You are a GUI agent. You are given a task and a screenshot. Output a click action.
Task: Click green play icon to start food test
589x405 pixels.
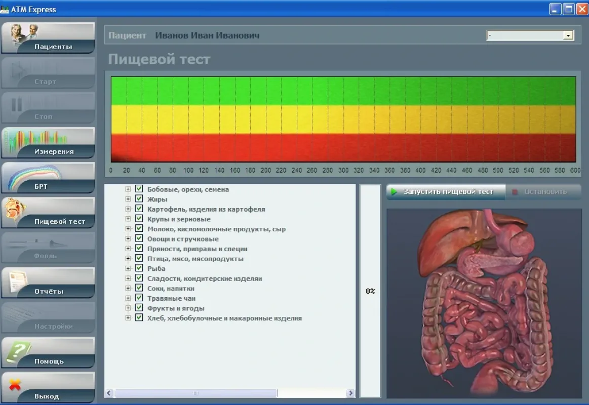pyautogui.click(x=394, y=192)
